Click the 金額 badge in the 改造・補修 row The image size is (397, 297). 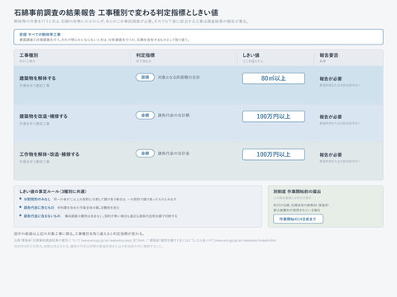click(145, 115)
